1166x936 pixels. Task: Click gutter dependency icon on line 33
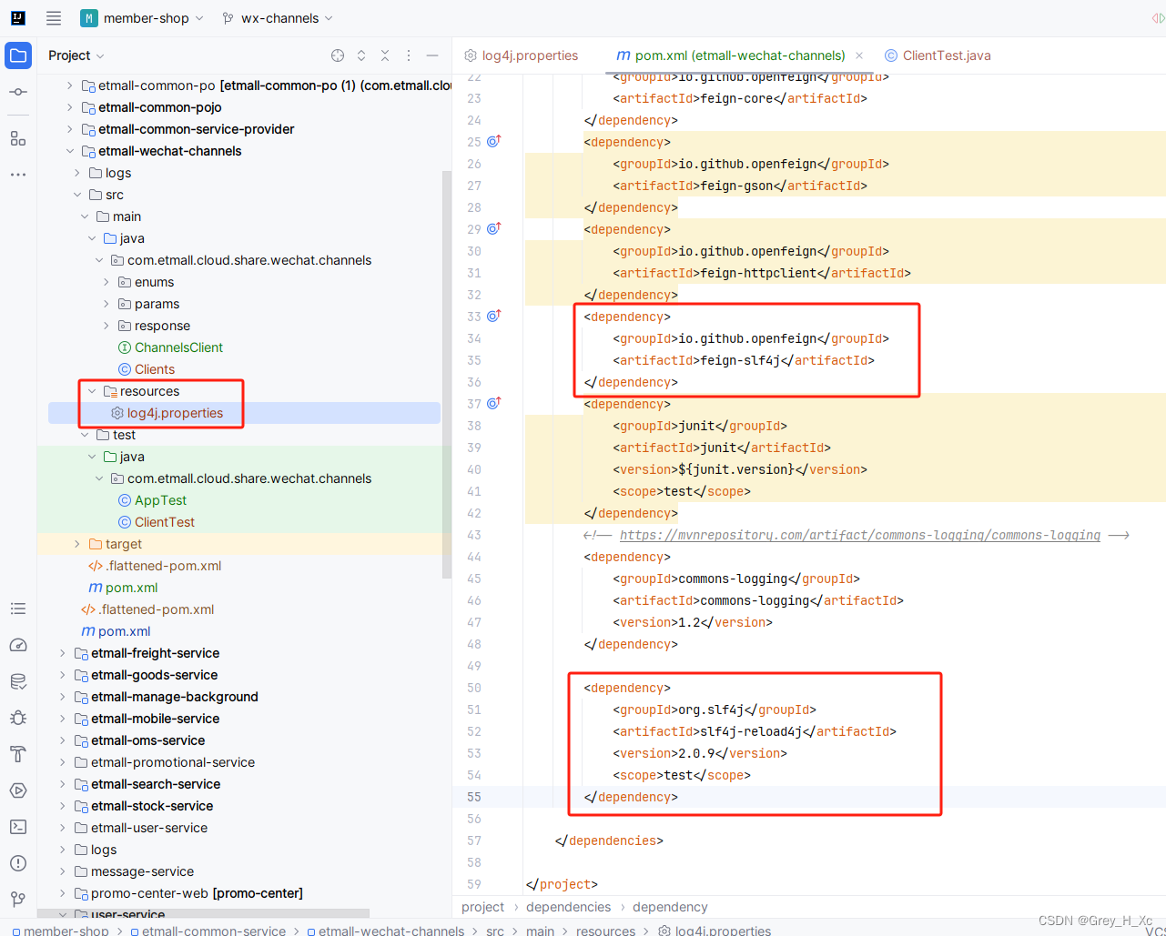click(494, 316)
